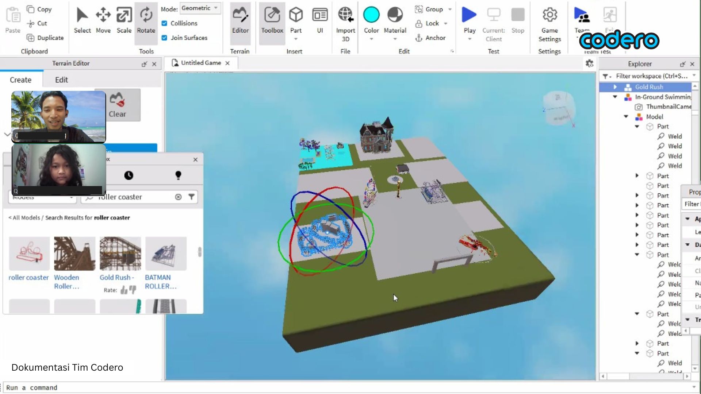Activate the Scale tool

click(x=124, y=20)
